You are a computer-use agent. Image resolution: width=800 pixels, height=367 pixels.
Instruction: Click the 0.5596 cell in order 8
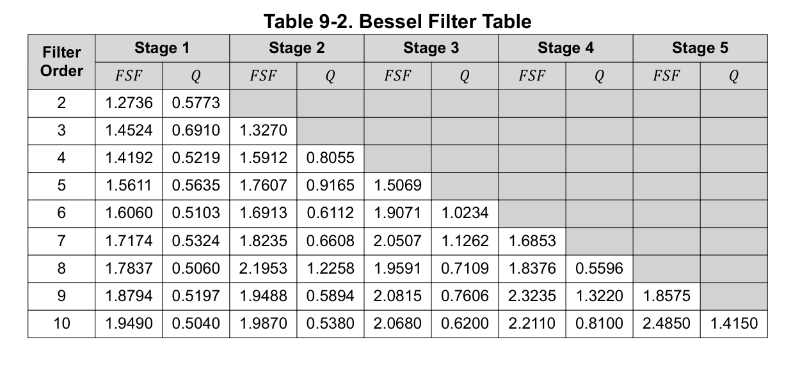point(599,269)
